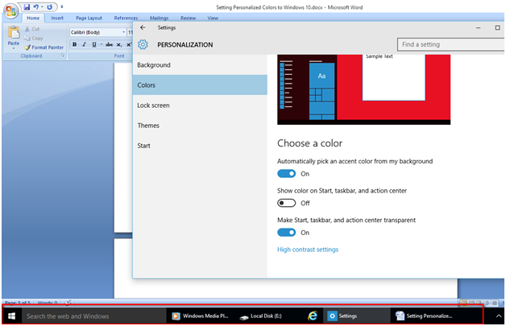Click proofing check icon in Word status bar
The image size is (506, 326).
(x=68, y=303)
